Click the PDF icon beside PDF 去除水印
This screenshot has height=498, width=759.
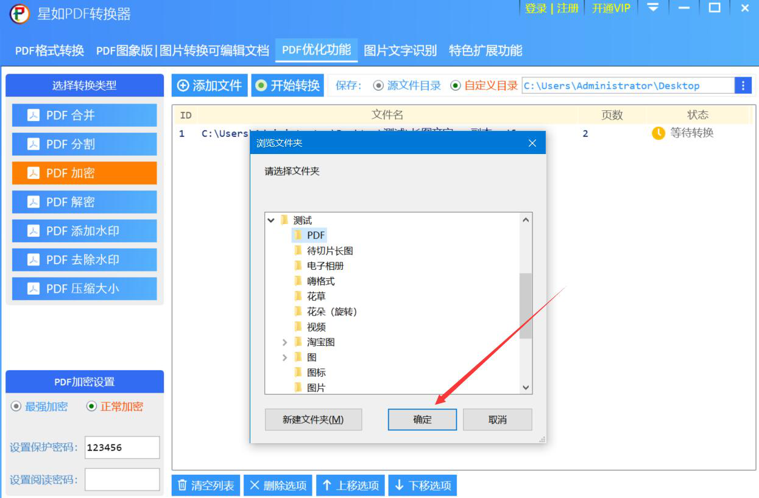tap(34, 260)
